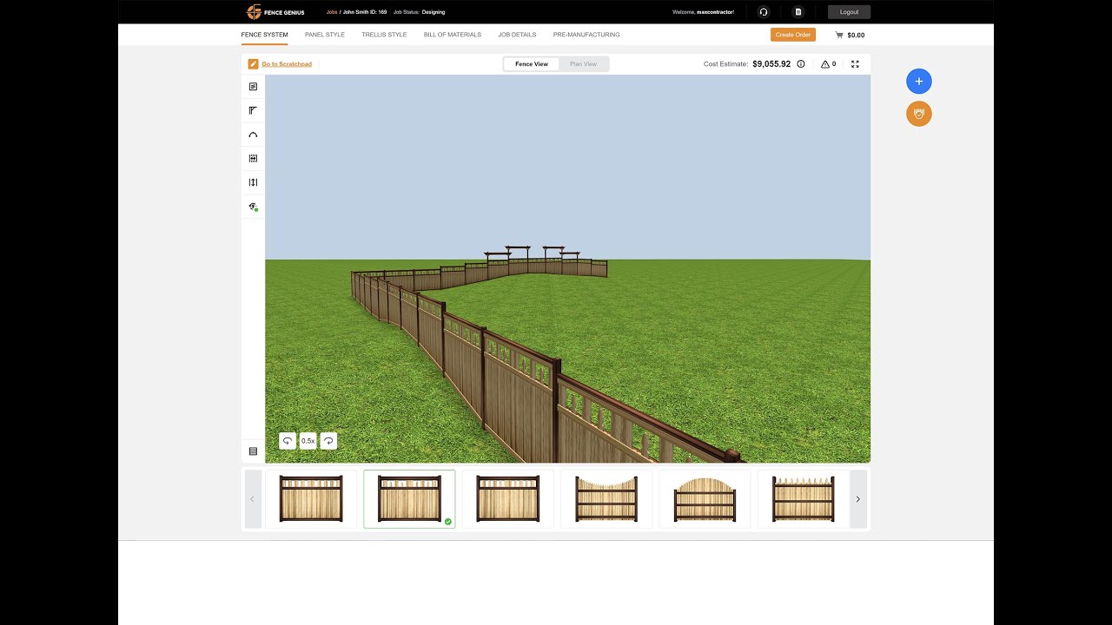Open the warnings triangle icon
The height and width of the screenshot is (625, 1112).
pyautogui.click(x=824, y=64)
